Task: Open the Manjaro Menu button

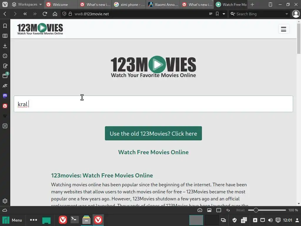Action: pyautogui.click(x=12, y=220)
